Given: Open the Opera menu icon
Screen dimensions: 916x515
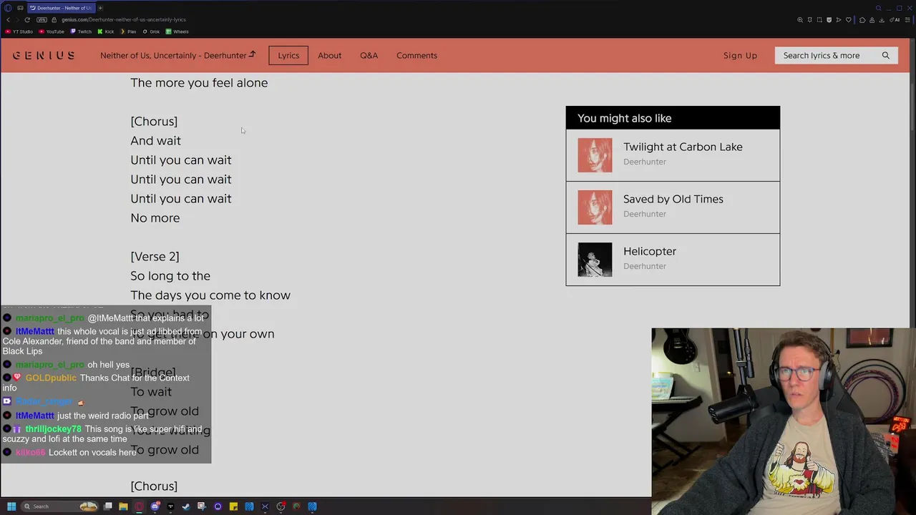Looking at the screenshot, I should click(x=8, y=8).
